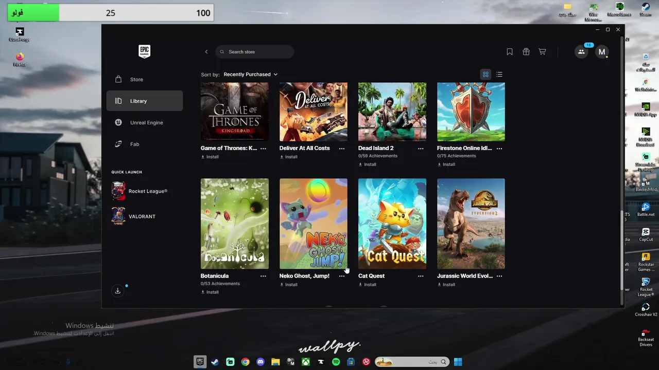Screen dimensions: 659x370
Task: Open the Botanicula cover thumbnail
Action: [235, 224]
